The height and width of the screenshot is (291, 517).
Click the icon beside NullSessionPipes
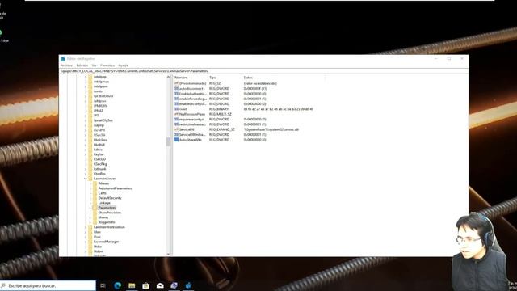(176, 114)
